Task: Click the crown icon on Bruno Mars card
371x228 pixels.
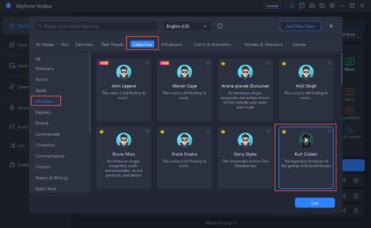Action: click(x=102, y=132)
